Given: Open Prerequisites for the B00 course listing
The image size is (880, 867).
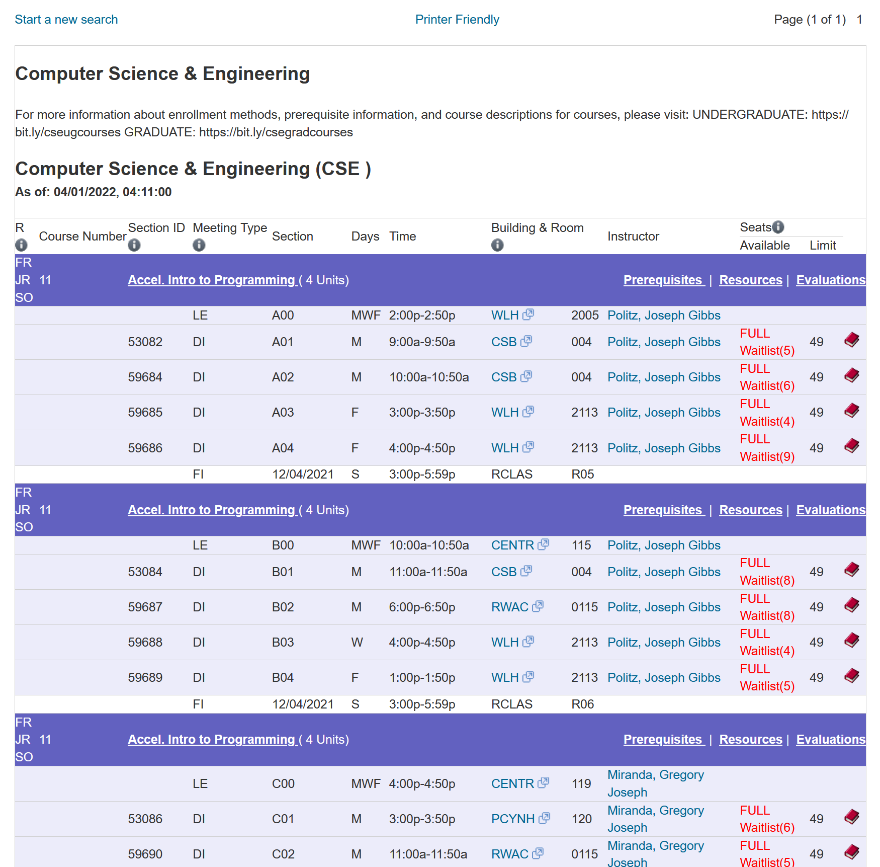Looking at the screenshot, I should click(x=663, y=510).
